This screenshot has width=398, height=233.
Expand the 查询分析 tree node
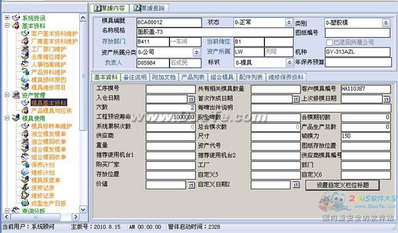click(x=7, y=211)
